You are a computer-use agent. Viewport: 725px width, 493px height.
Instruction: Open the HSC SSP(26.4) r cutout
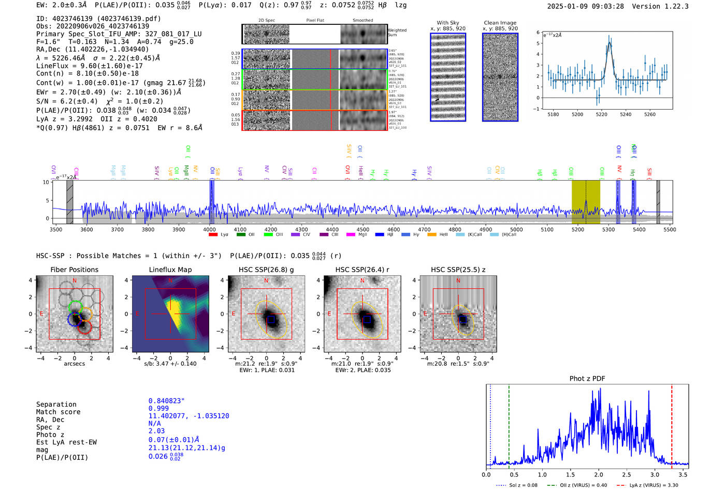click(x=362, y=314)
